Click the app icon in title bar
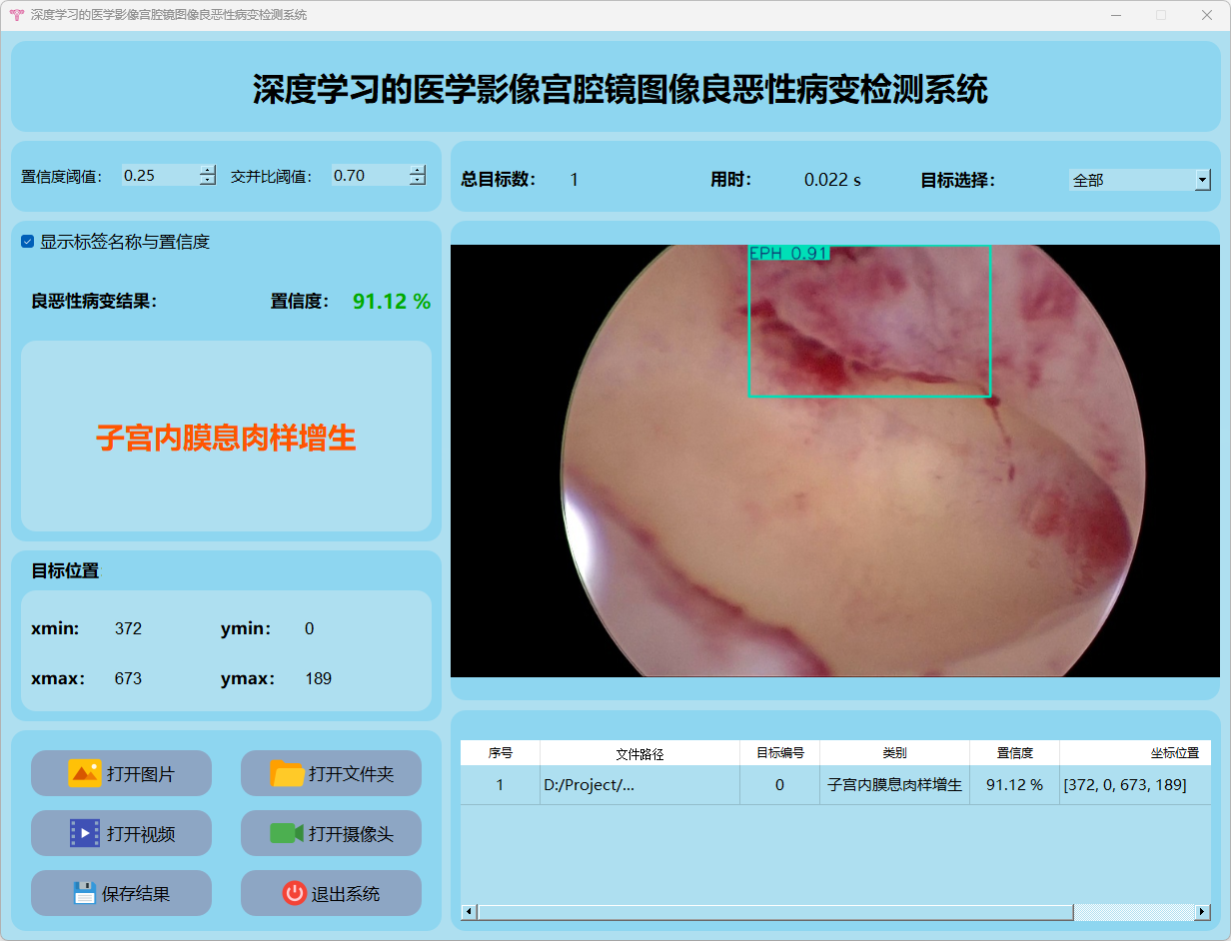 point(16,15)
